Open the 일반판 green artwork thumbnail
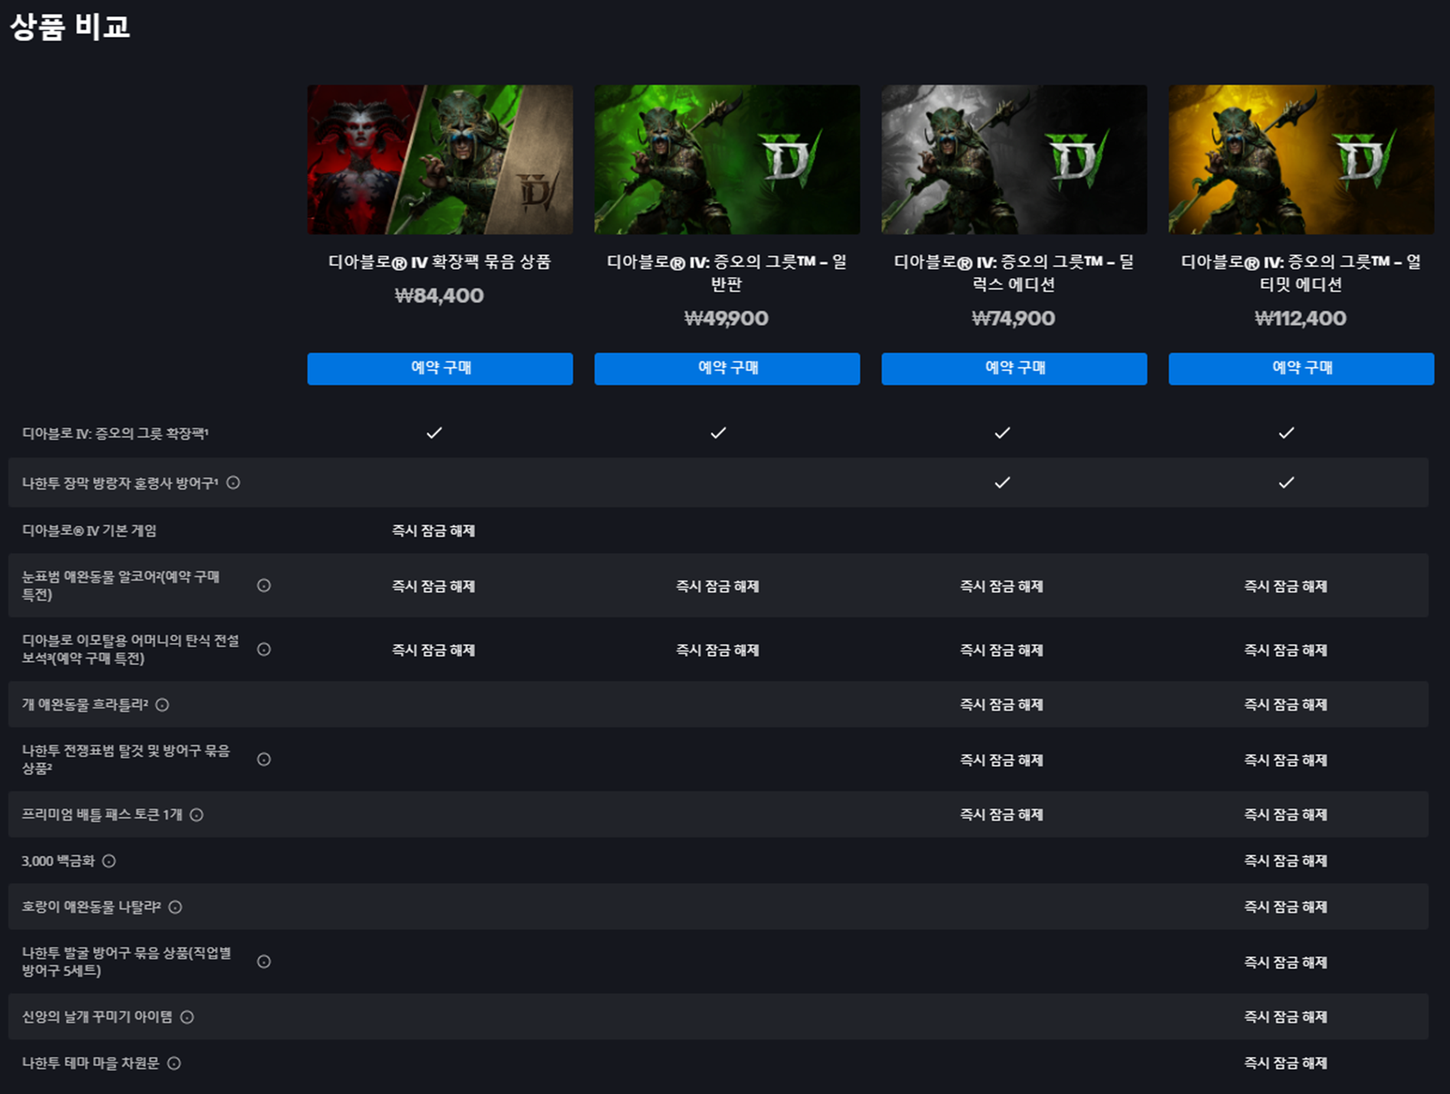The height and width of the screenshot is (1094, 1450). 727,159
